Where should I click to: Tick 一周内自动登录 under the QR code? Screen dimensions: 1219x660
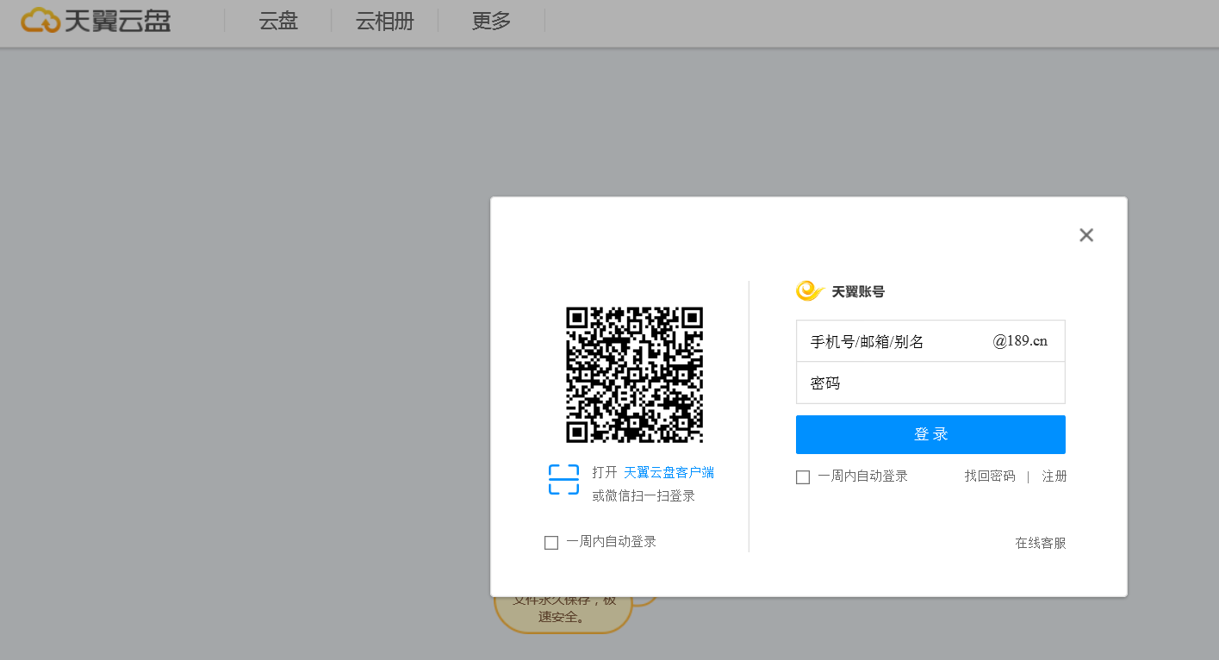click(551, 543)
